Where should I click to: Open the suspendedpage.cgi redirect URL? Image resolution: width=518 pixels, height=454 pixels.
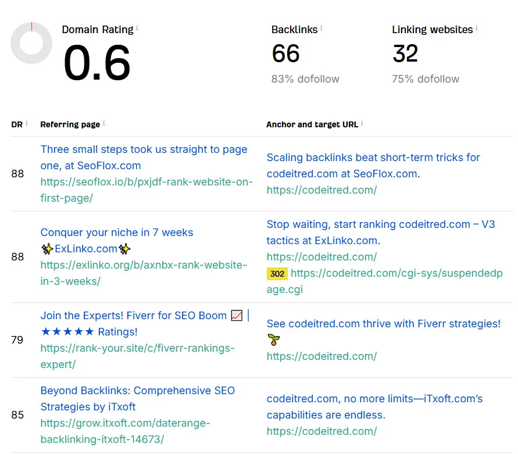384,281
